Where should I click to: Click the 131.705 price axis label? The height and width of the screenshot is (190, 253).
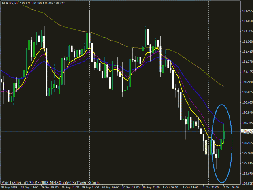(x=247, y=31)
